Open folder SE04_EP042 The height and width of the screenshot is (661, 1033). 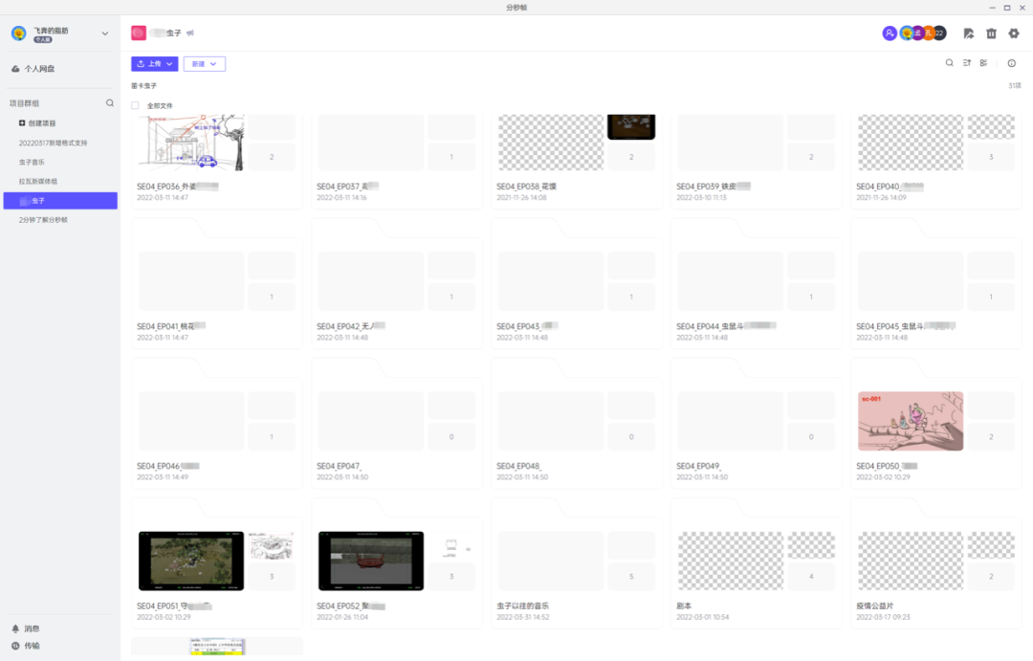click(397, 284)
